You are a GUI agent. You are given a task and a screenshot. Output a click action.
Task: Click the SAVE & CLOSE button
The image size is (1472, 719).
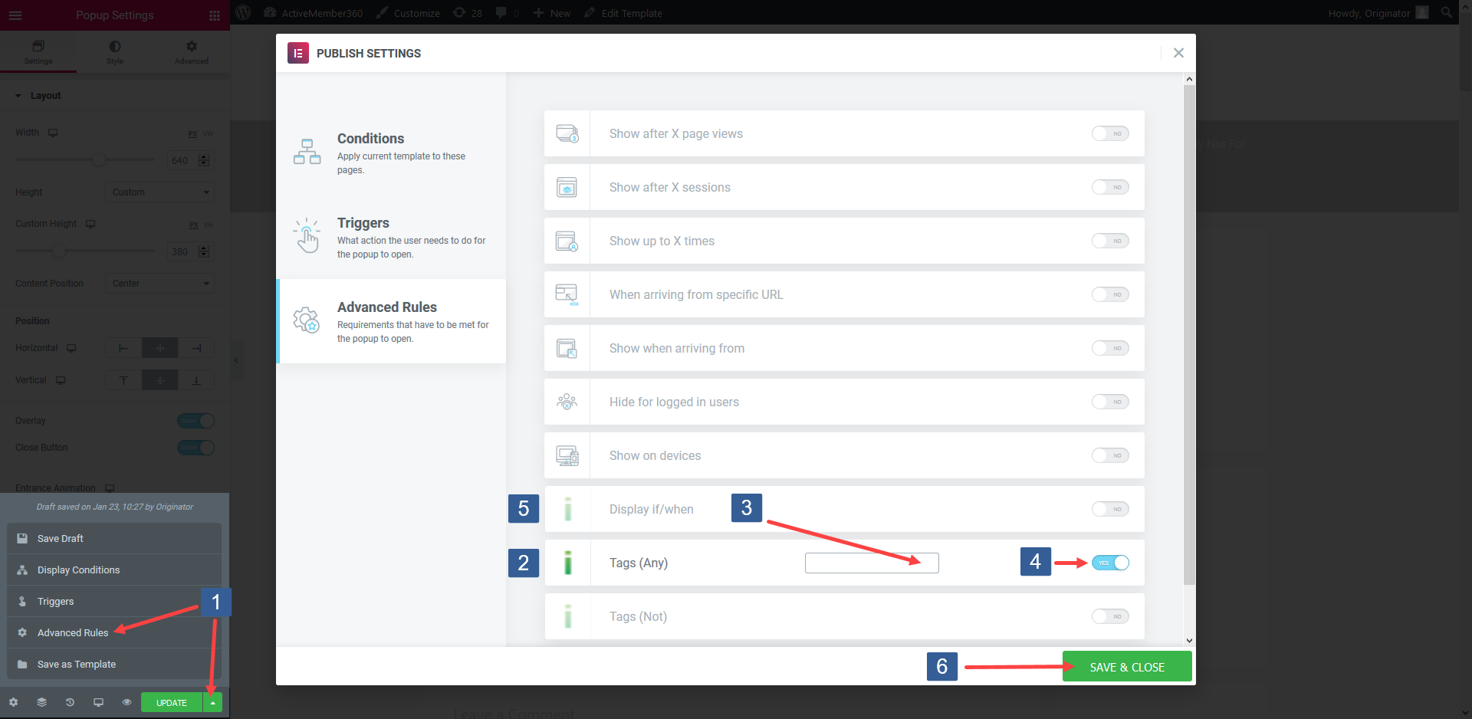(1126, 666)
